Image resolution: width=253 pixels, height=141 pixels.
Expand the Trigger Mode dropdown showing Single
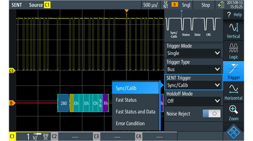point(194,53)
